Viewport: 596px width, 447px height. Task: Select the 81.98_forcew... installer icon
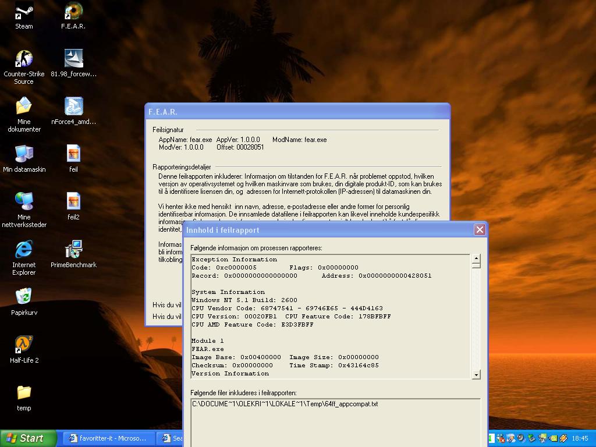point(73,63)
